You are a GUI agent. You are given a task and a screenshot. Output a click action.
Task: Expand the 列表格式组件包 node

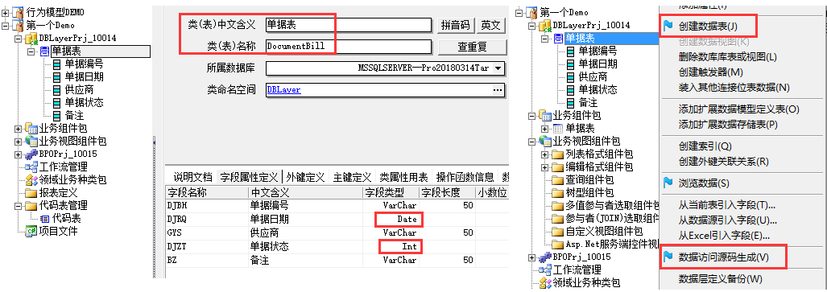coord(545,154)
